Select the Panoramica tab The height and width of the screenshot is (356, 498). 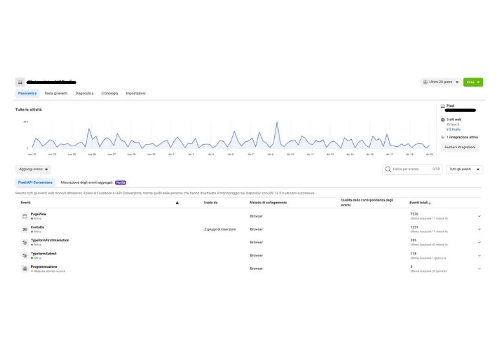click(x=27, y=93)
